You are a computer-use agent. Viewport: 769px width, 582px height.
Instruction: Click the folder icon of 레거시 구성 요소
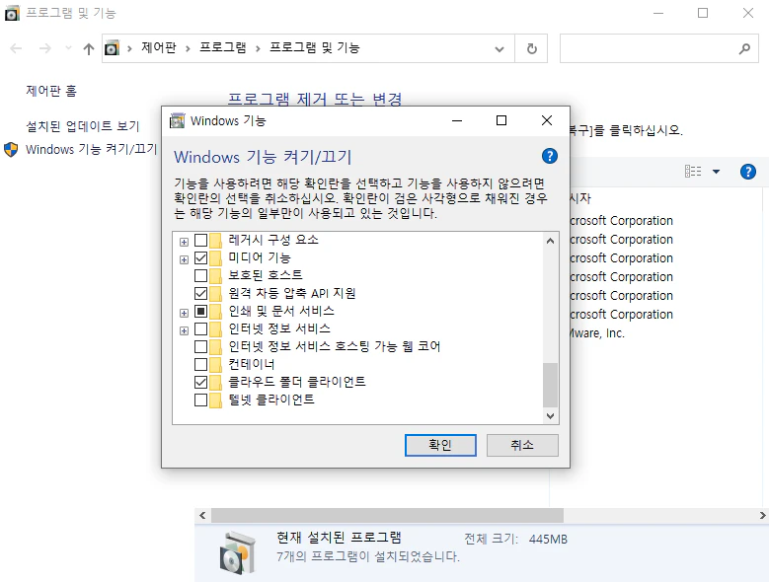[215, 240]
